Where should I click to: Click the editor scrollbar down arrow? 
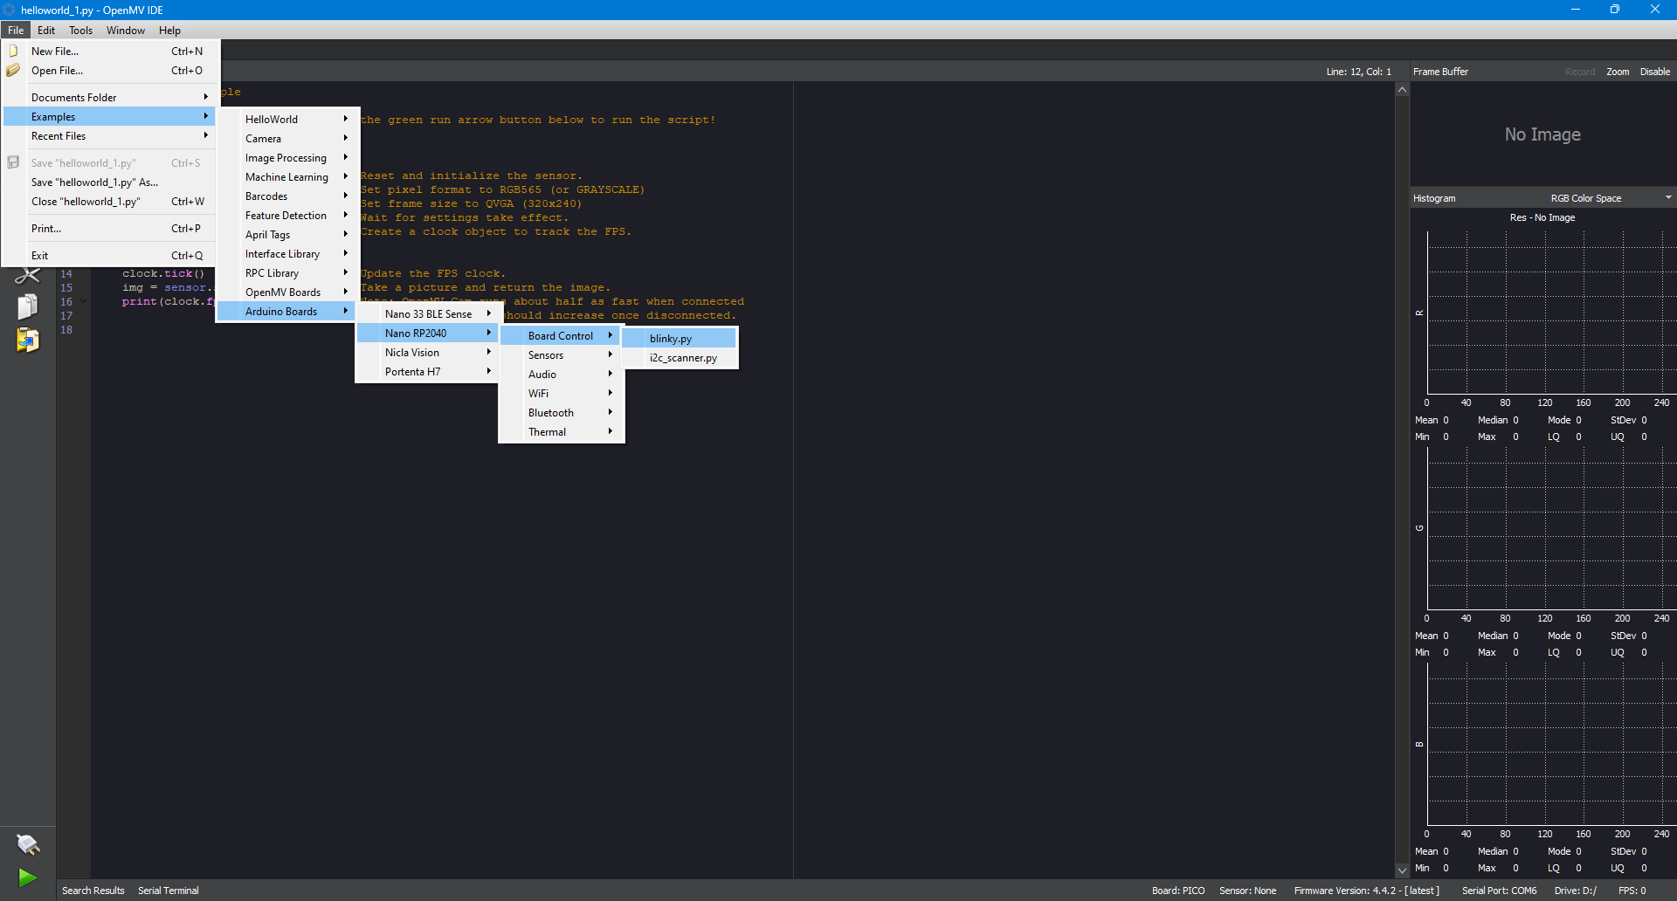coord(1403,870)
